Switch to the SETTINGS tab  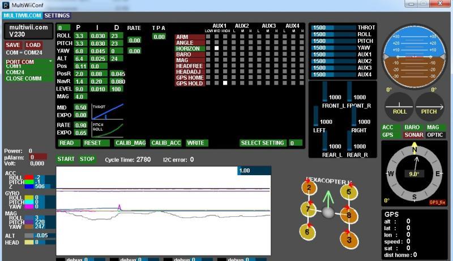(x=57, y=16)
